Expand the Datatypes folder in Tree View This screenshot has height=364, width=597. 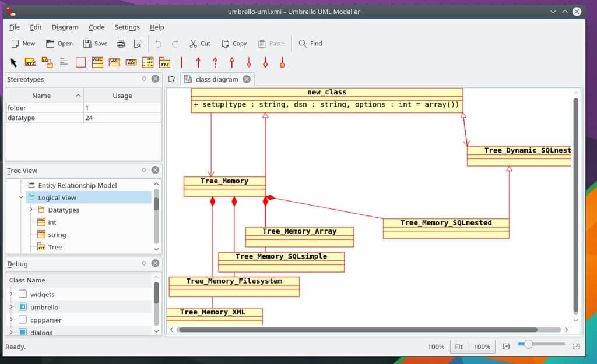pos(31,210)
